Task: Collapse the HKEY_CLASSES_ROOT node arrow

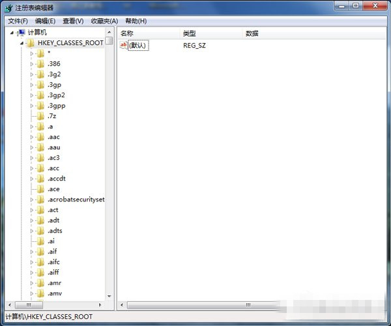Action: pyautogui.click(x=22, y=44)
